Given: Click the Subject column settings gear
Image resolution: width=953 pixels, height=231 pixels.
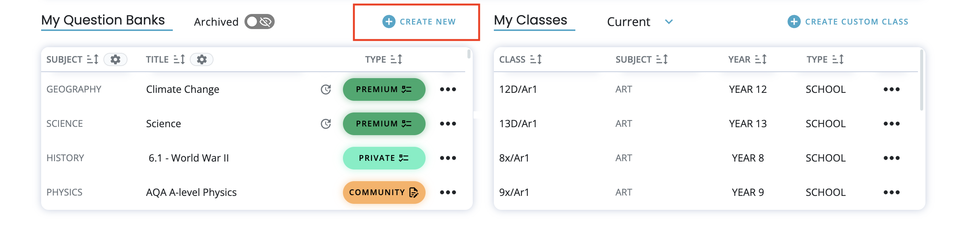Looking at the screenshot, I should pos(115,59).
